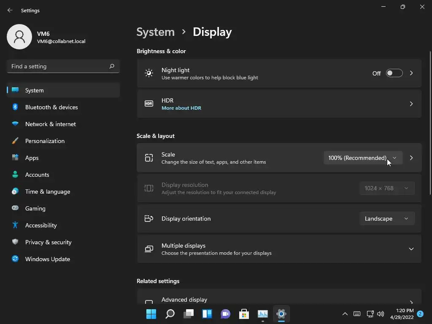Open Microsoft Store from the taskbar
The height and width of the screenshot is (324, 432).
click(244, 314)
